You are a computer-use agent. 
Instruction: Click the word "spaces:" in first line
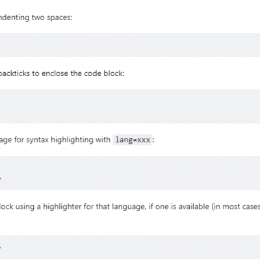[60, 18]
